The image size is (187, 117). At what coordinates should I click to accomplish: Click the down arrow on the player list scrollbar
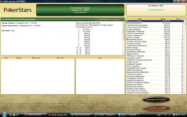coord(185,93)
